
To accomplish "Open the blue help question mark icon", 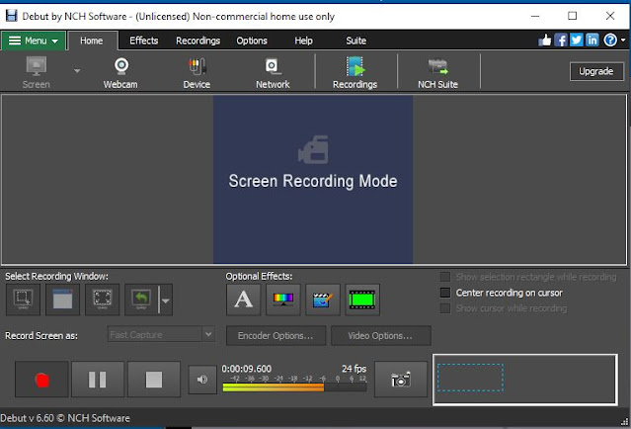I will point(610,40).
